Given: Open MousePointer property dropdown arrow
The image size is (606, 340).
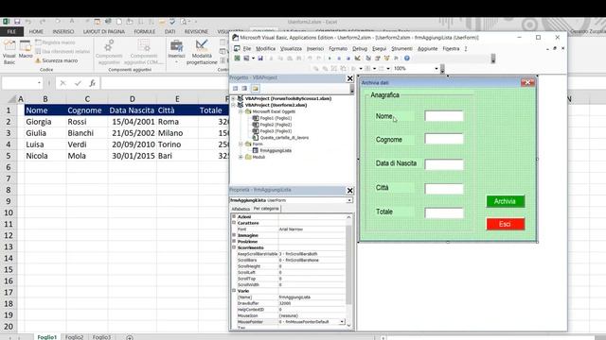Looking at the screenshot, I should pyautogui.click(x=342, y=321).
